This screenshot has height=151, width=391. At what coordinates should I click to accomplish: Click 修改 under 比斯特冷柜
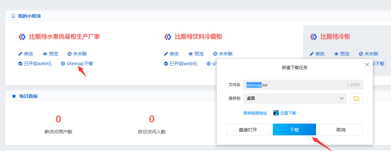tap(317, 54)
